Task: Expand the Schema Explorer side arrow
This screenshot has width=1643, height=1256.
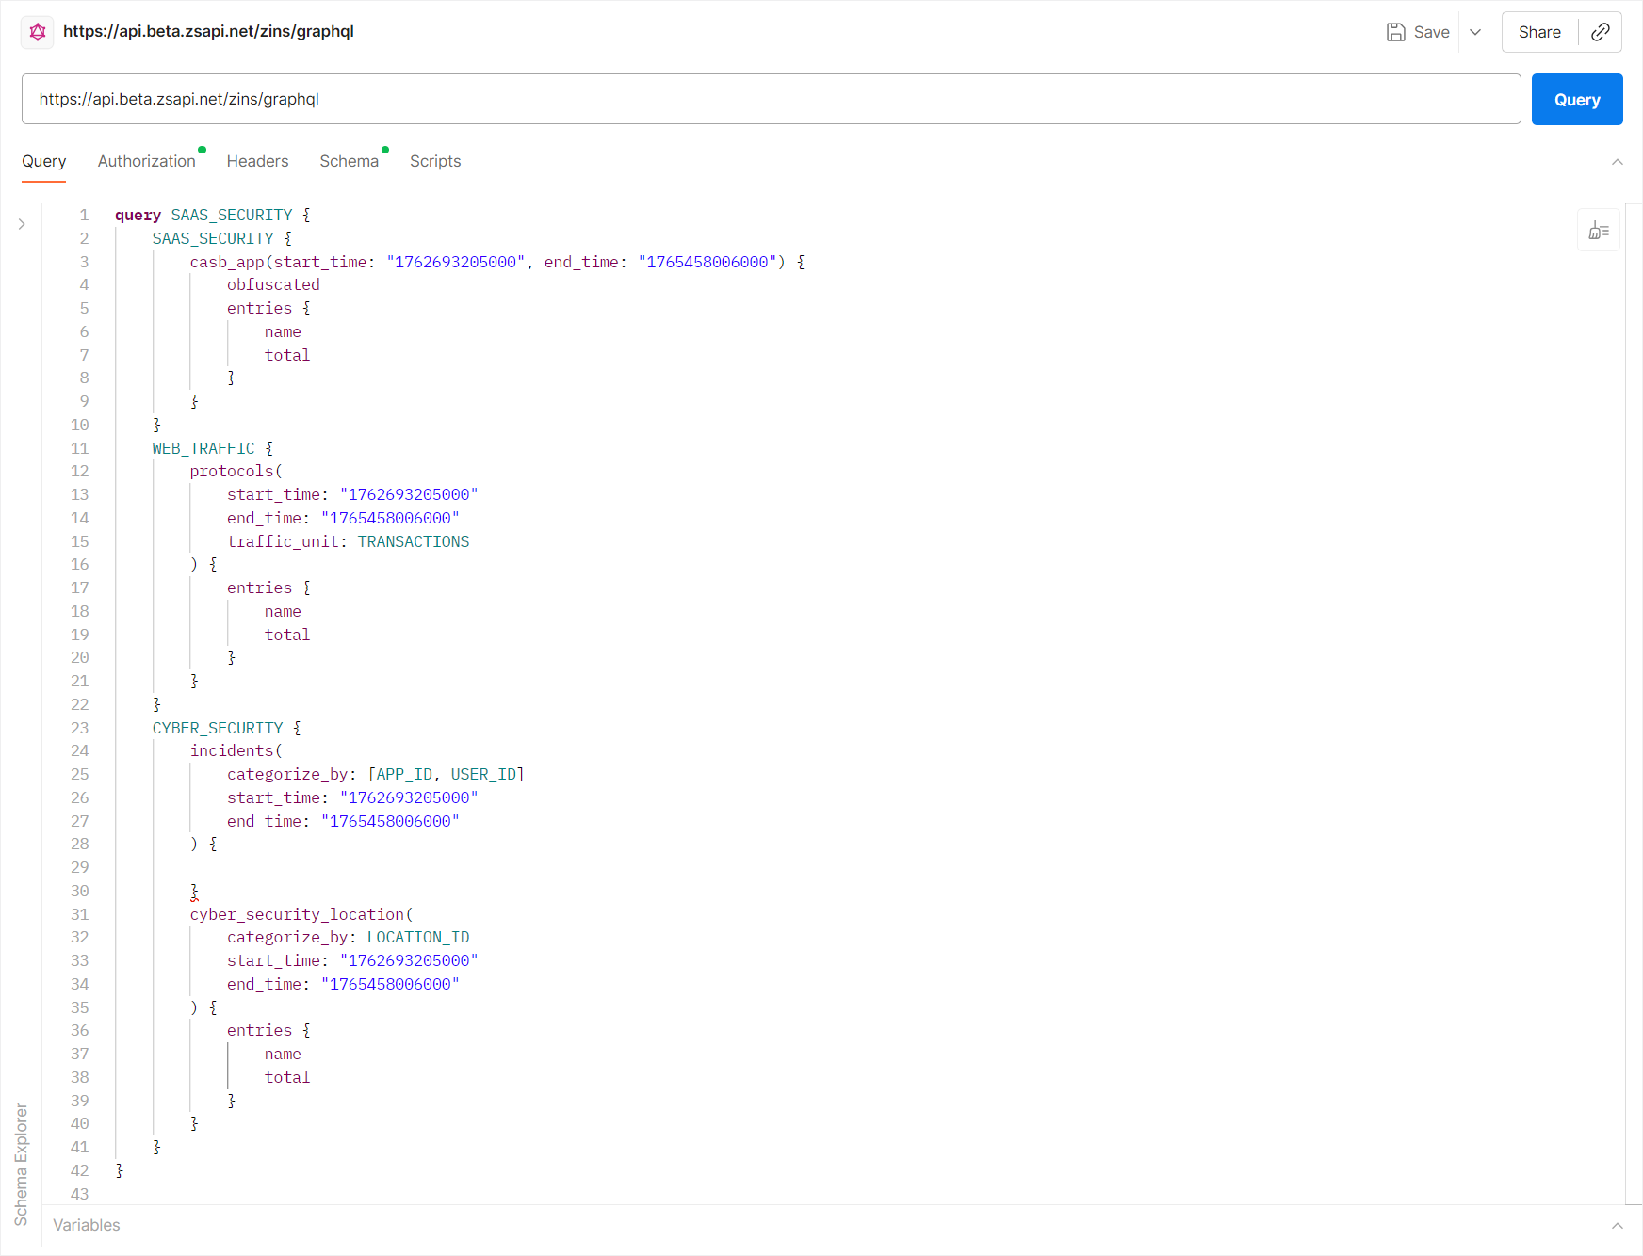Action: point(22,224)
